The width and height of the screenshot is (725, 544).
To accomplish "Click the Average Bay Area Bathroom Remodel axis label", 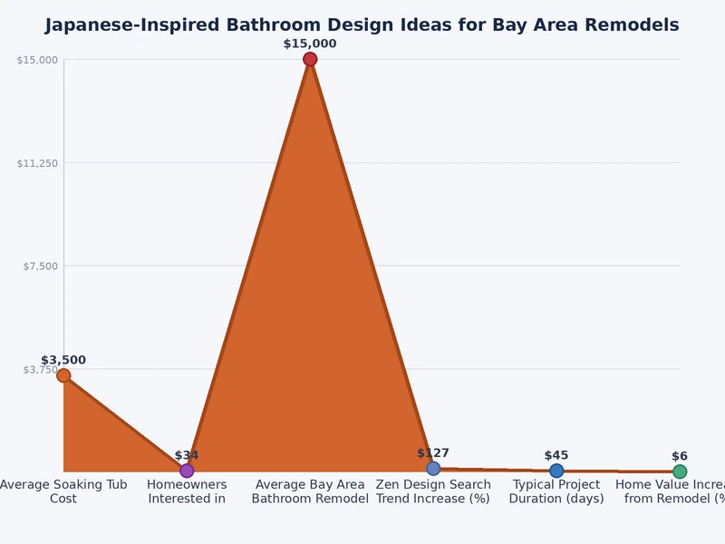I will [x=310, y=491].
